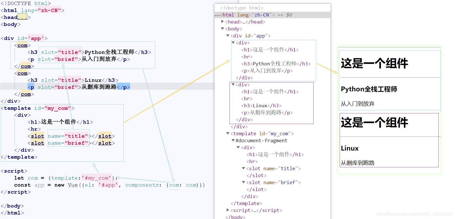The image size is (455, 219).
Task: Expand the folded head ellipsis in the code editor
Action: tap(22, 17)
